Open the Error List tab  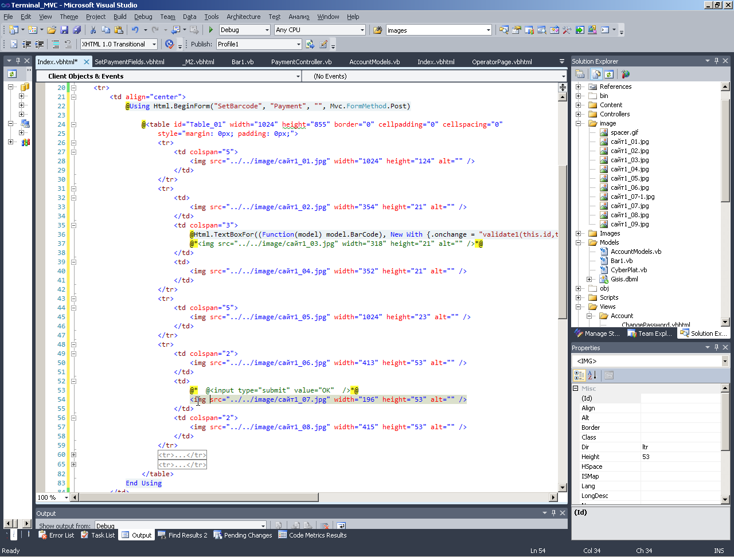(56, 535)
